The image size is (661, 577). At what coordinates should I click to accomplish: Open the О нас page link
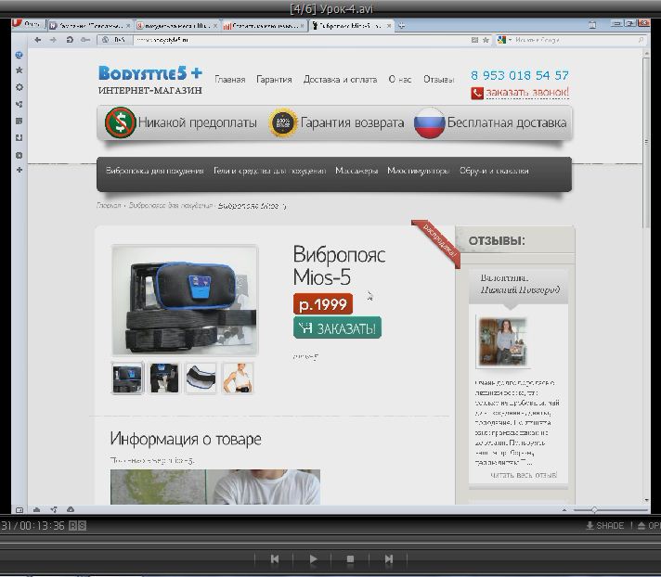point(399,79)
